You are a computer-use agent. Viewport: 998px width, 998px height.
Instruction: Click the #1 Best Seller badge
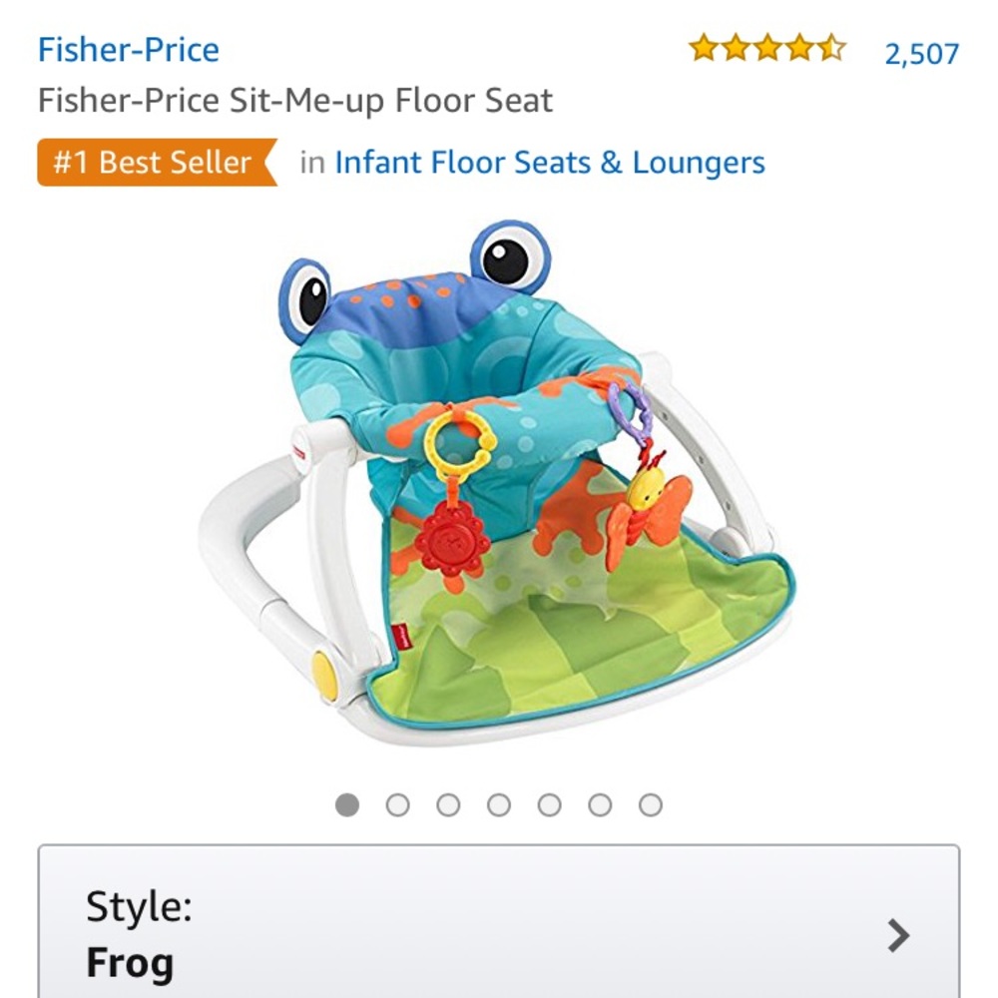[x=152, y=161]
